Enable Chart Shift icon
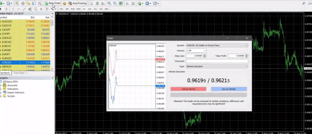 click(133, 3)
